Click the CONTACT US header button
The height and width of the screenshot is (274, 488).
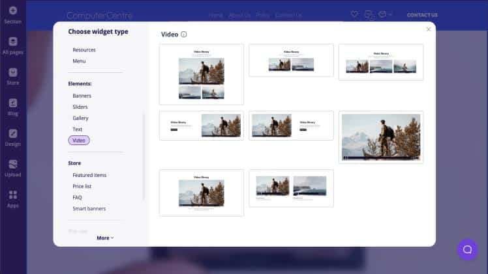(422, 15)
